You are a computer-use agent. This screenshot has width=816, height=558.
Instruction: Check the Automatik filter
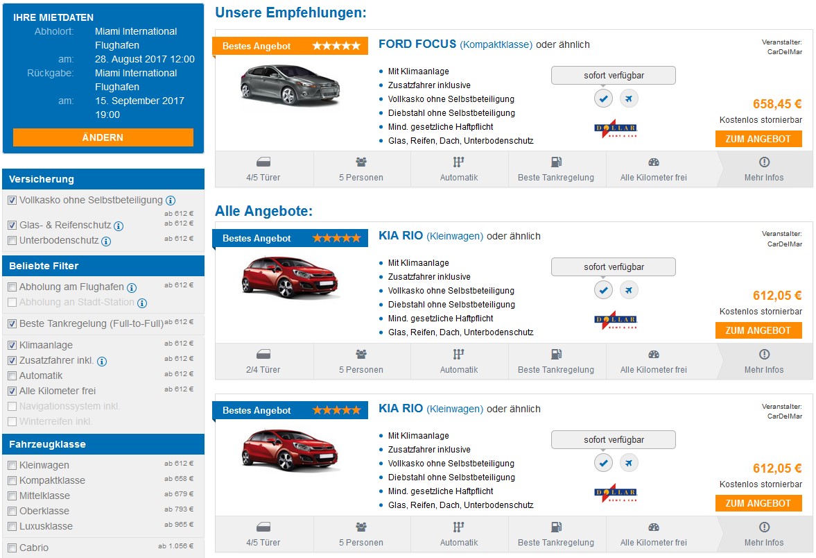coord(12,375)
